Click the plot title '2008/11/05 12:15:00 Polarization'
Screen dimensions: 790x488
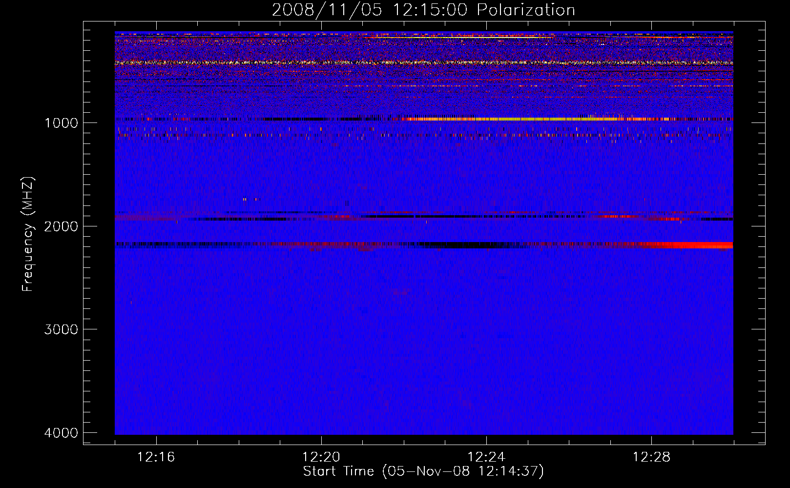tap(423, 10)
